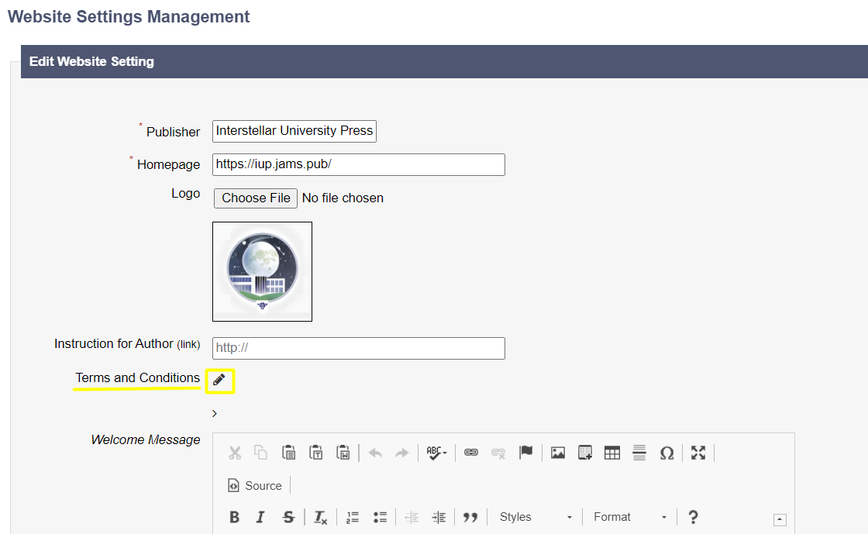
Task: Click the Anchor flag icon
Action: pyautogui.click(x=526, y=453)
